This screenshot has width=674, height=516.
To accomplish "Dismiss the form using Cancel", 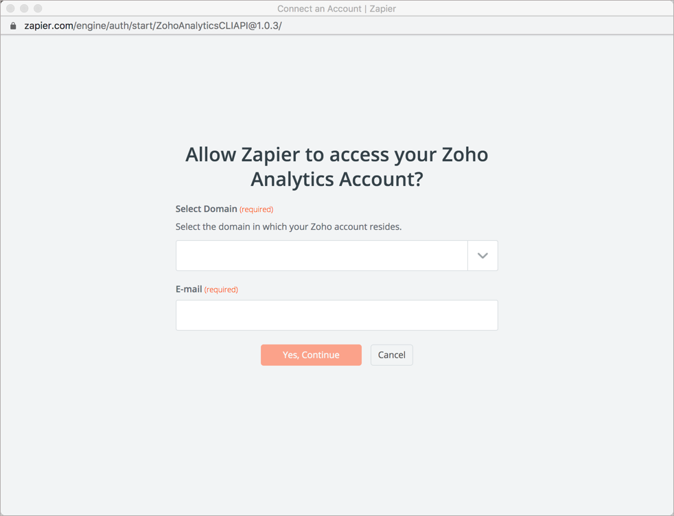I will pos(391,355).
